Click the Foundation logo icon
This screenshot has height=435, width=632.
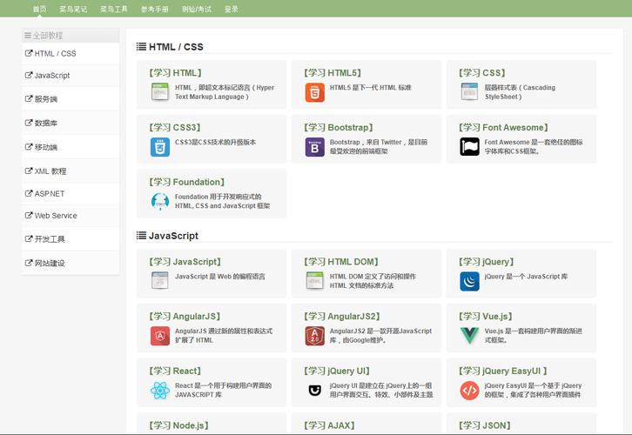point(160,202)
